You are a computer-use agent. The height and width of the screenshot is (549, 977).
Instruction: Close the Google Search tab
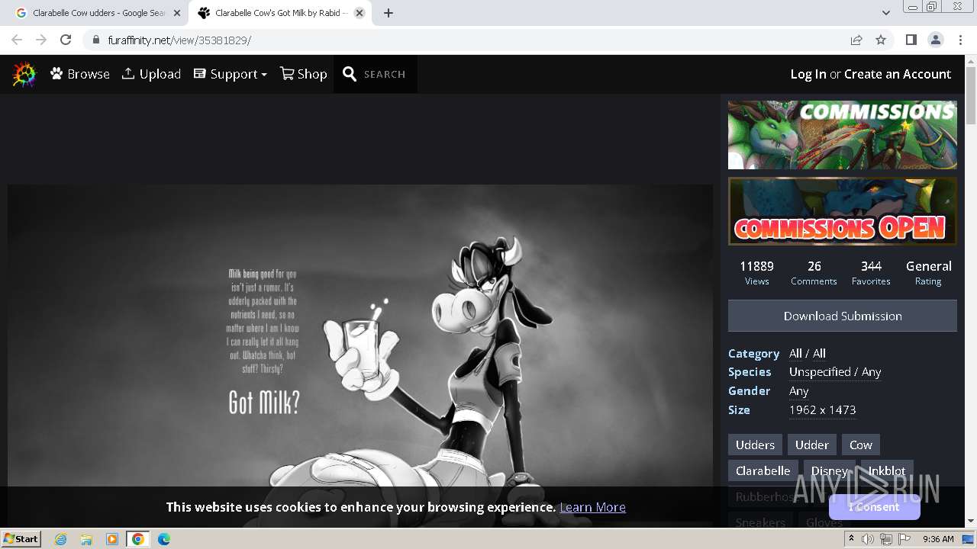(177, 13)
